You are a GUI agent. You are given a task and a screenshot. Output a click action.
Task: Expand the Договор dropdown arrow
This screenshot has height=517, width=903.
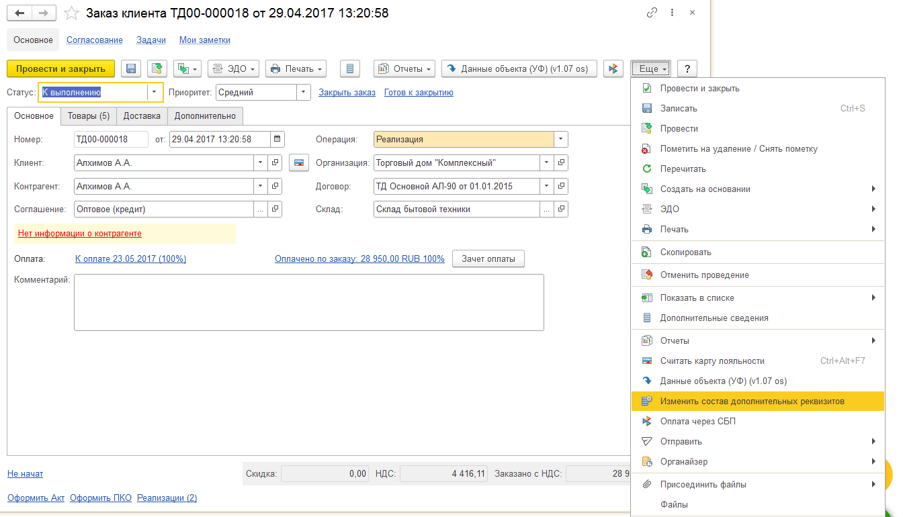[x=547, y=186]
